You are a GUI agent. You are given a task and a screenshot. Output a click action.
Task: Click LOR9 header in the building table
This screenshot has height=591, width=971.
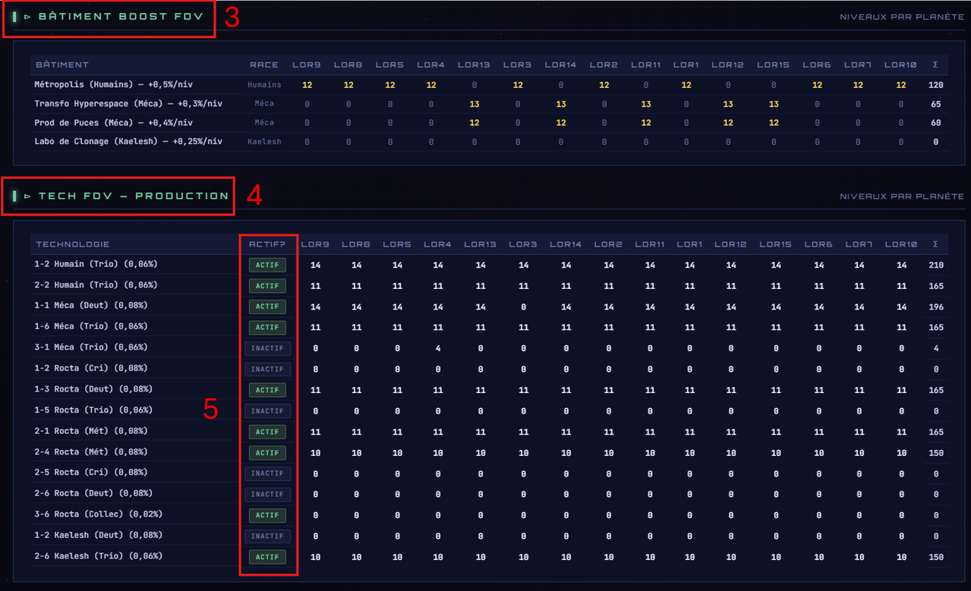pos(307,64)
